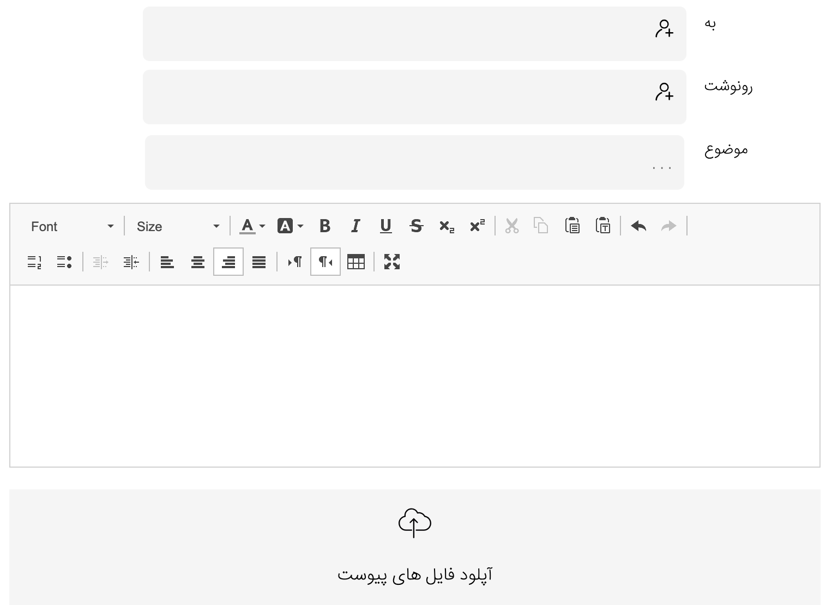Open the Size dropdown
The image size is (826, 605).
click(178, 226)
